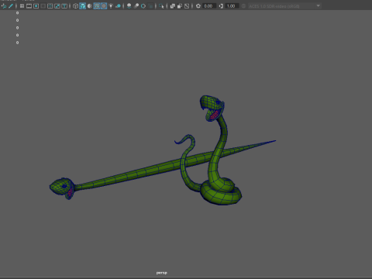
Task: Toggle the Resolution Gate icon
Action: (x=36, y=6)
